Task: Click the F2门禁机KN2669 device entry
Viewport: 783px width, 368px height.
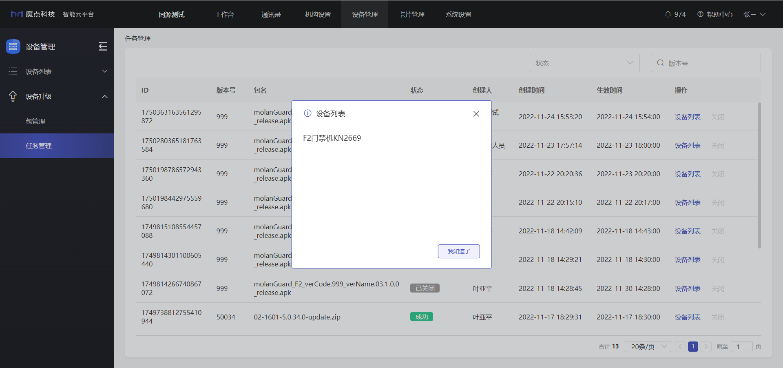Action: (x=332, y=138)
